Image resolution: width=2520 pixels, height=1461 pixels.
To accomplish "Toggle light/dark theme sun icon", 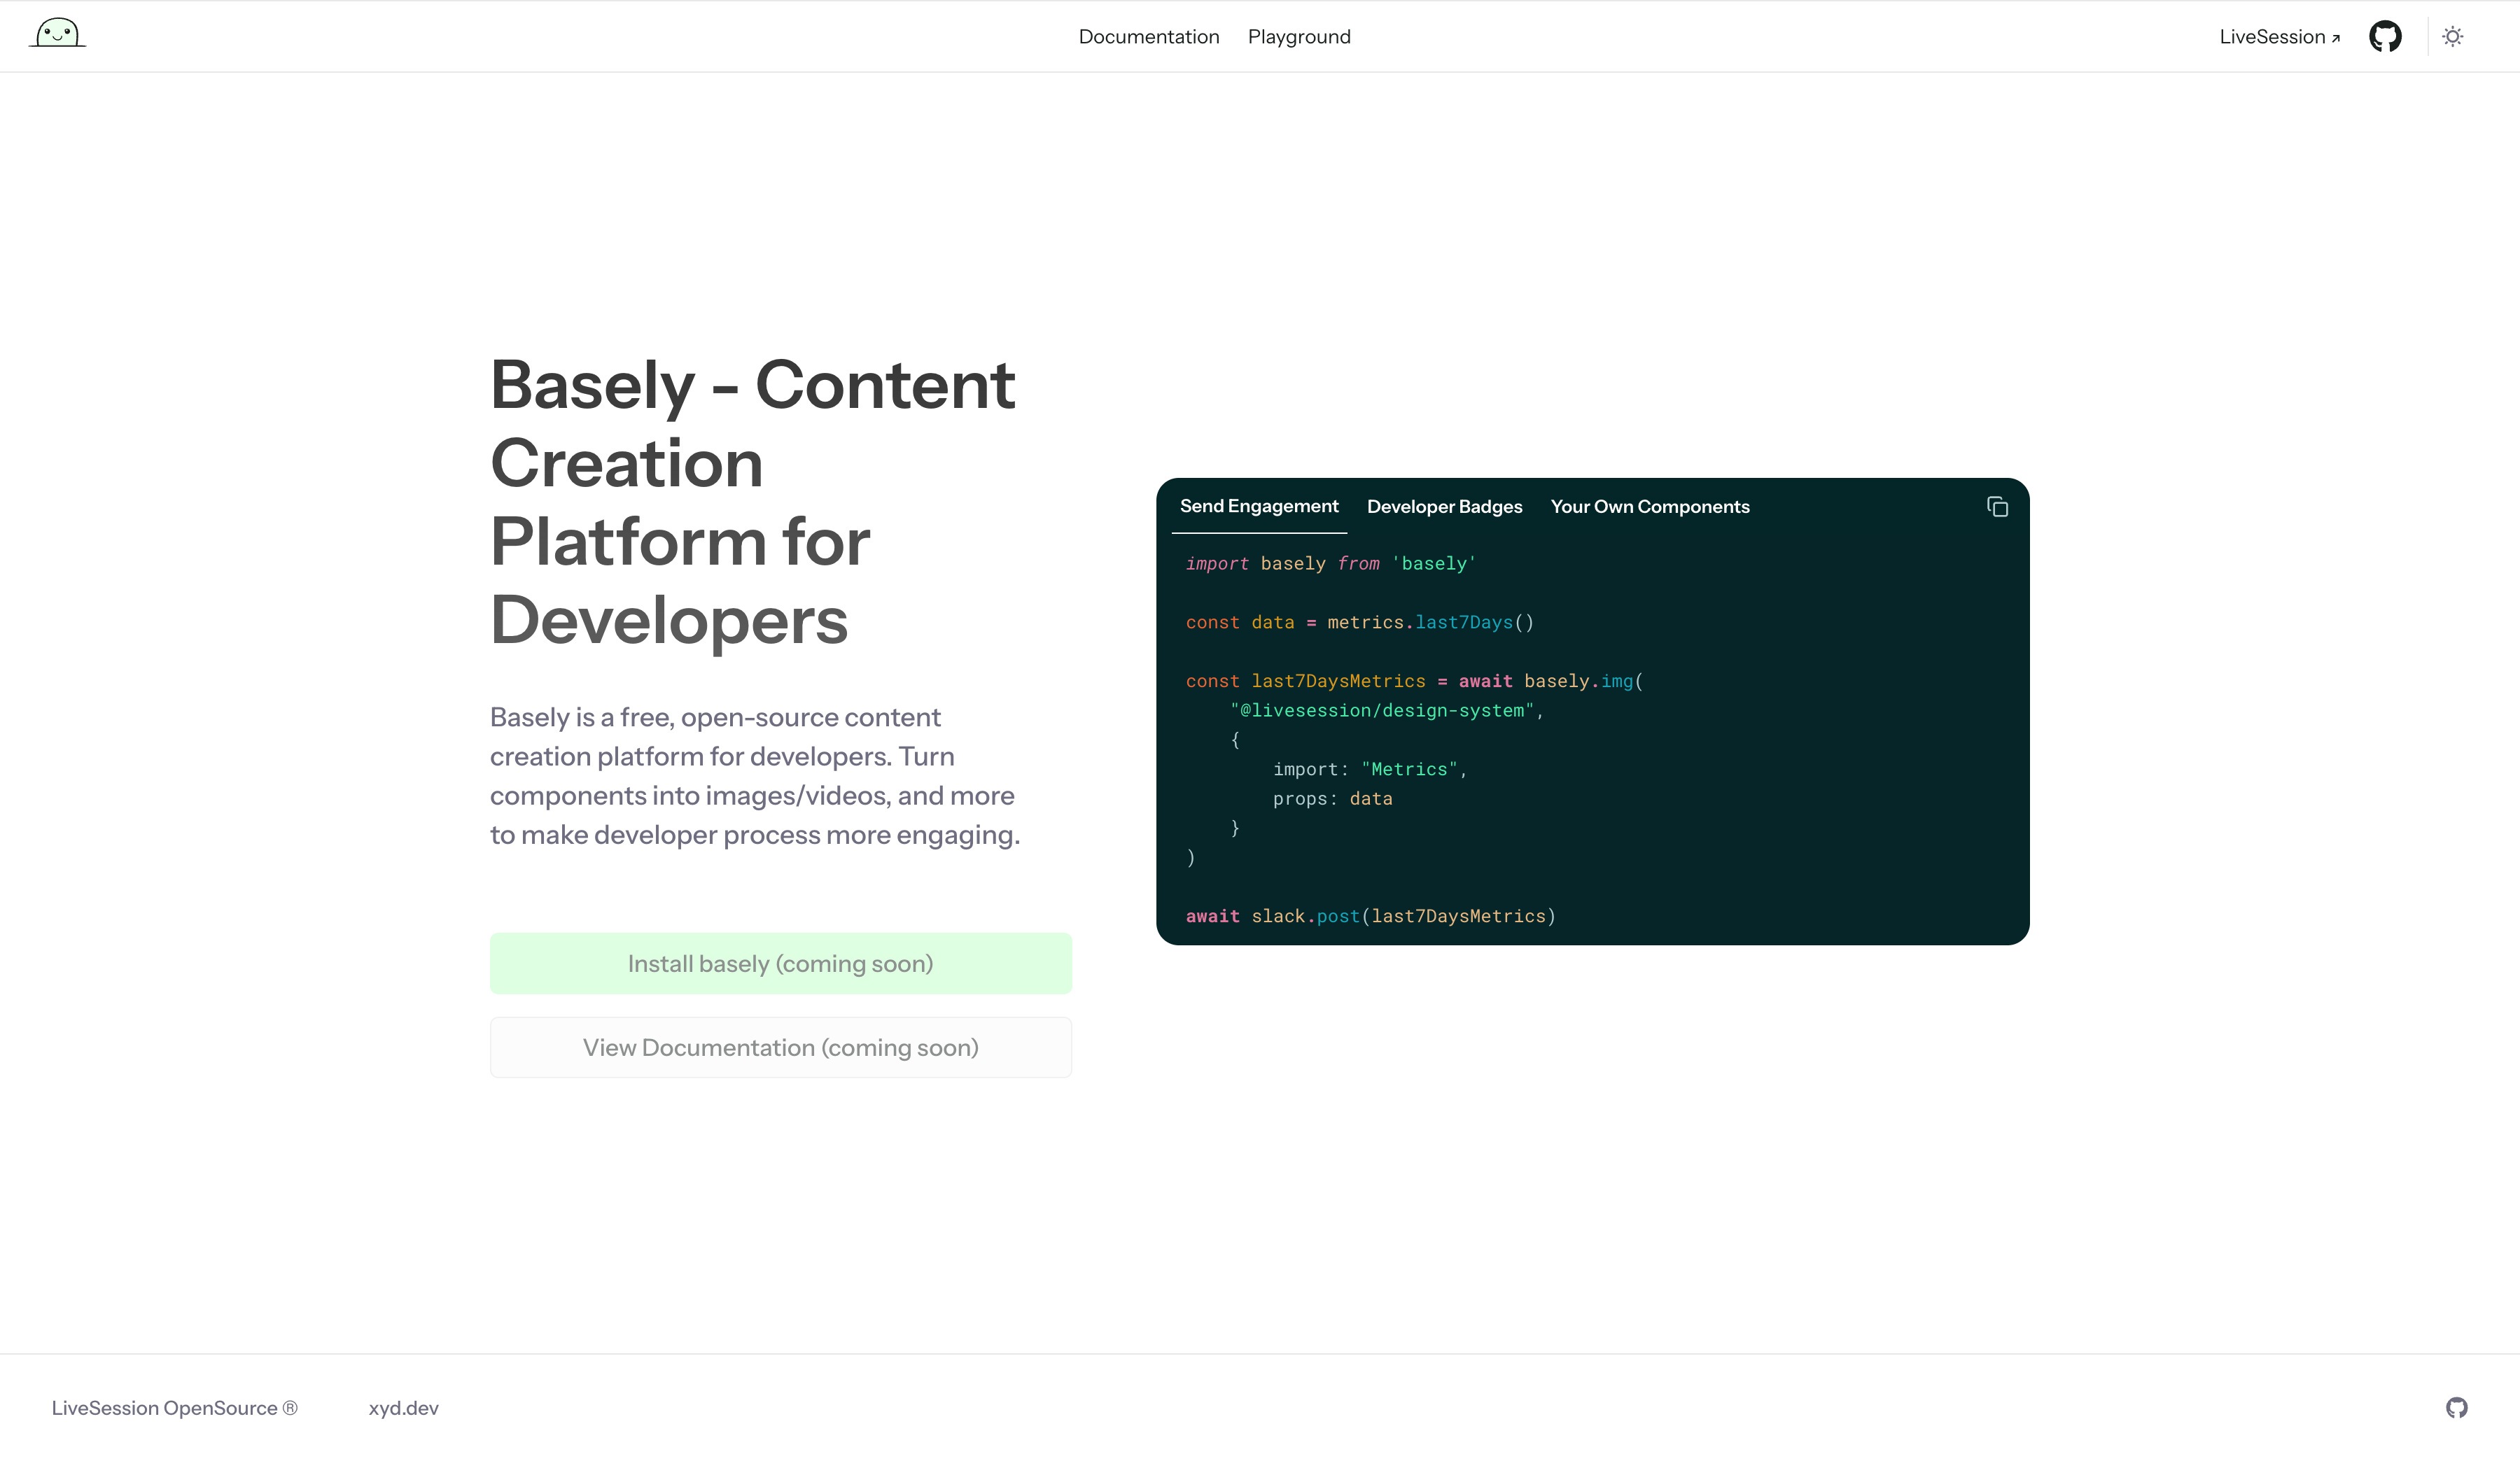I will [x=2452, y=37].
